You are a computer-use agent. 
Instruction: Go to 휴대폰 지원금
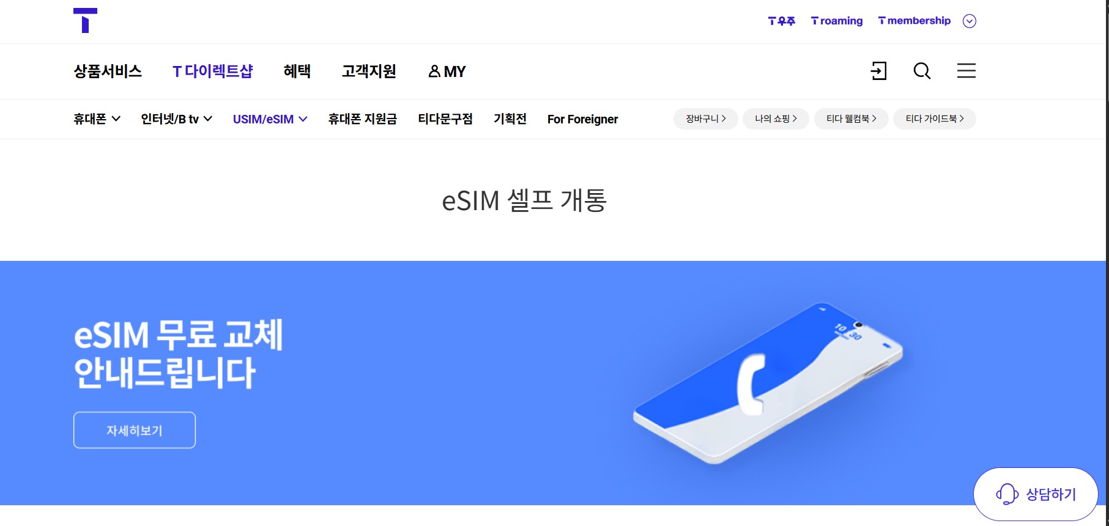[363, 119]
